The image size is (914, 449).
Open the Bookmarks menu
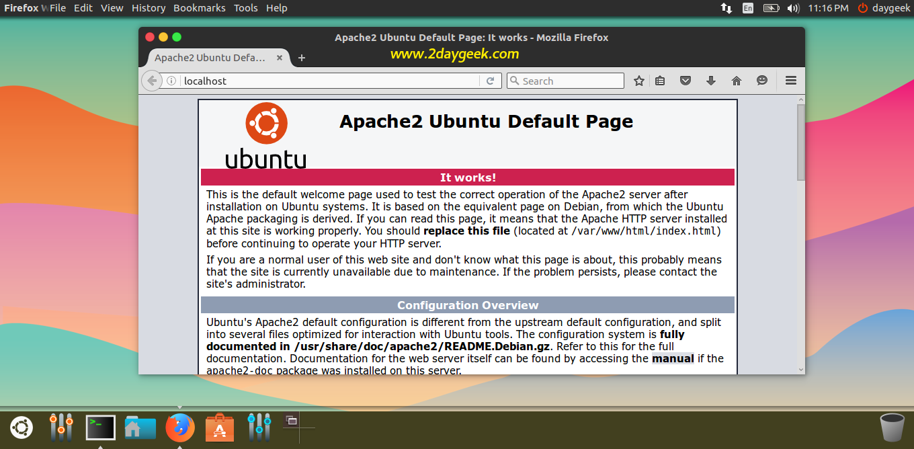click(200, 8)
